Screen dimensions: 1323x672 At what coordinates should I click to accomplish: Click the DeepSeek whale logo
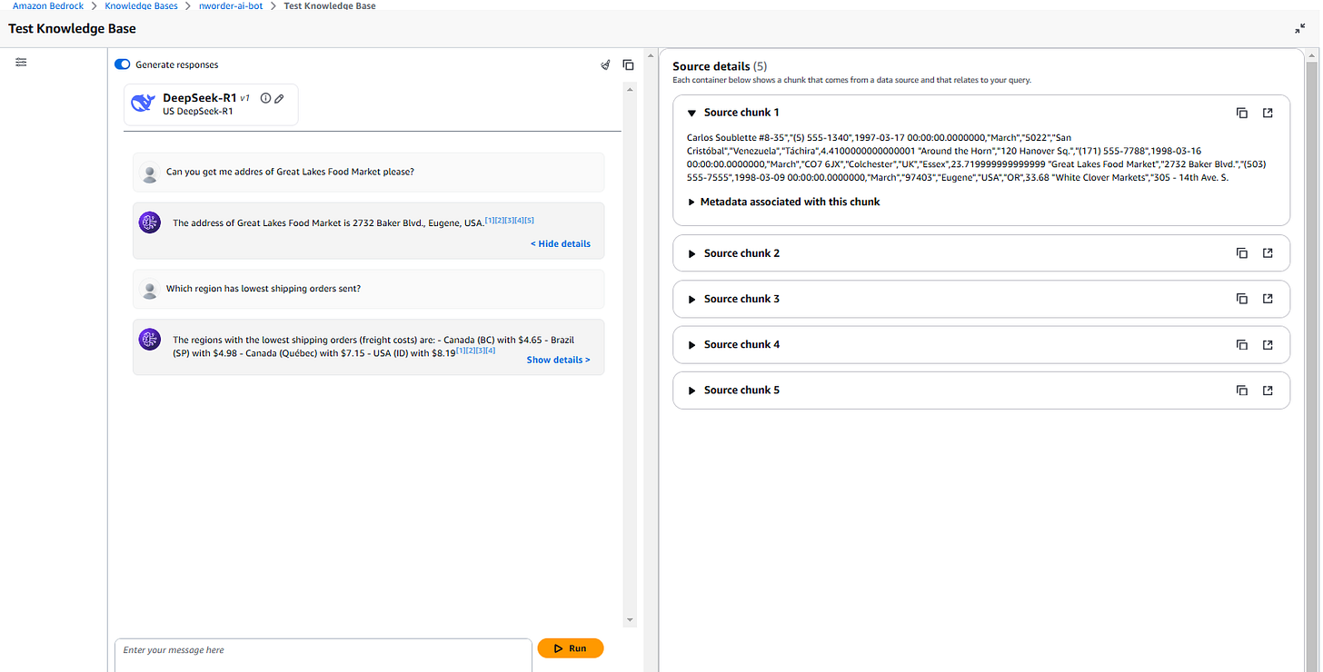(144, 104)
